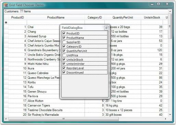Select the Mishi Kobe Niku cell
176x125 pixels.
pyautogui.click(x=43, y=64)
